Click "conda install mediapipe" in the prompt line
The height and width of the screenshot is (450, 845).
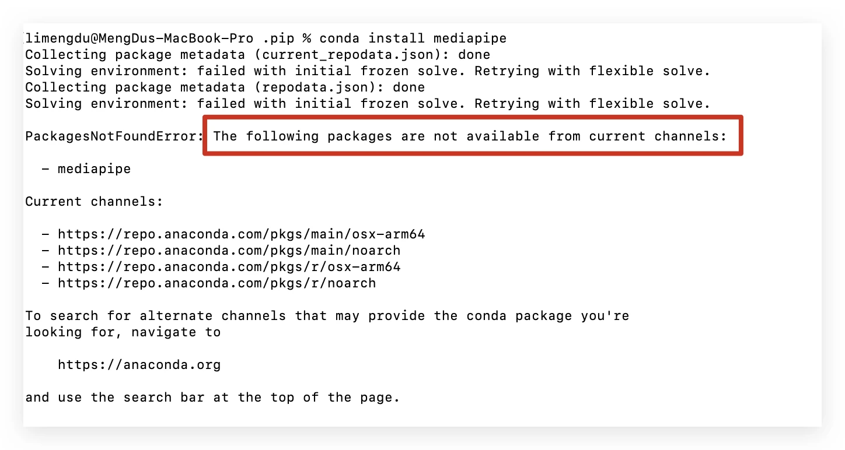413,38
